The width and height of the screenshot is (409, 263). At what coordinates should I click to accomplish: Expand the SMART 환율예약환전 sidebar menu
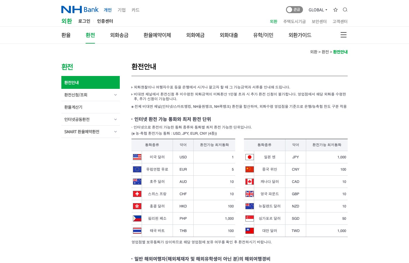point(91,132)
